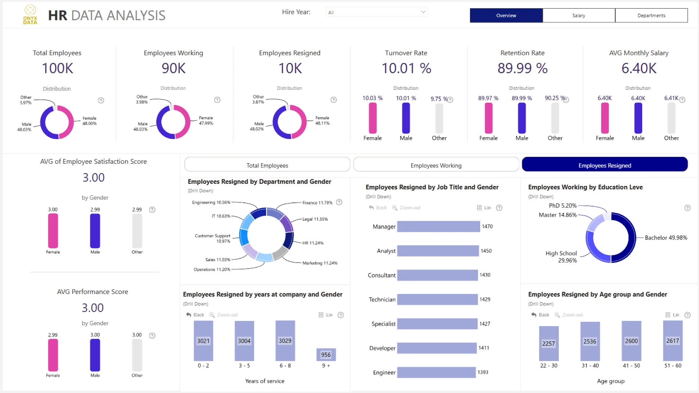The width and height of the screenshot is (699, 393).
Task: Click the Onyx Data logo
Action: point(30,15)
